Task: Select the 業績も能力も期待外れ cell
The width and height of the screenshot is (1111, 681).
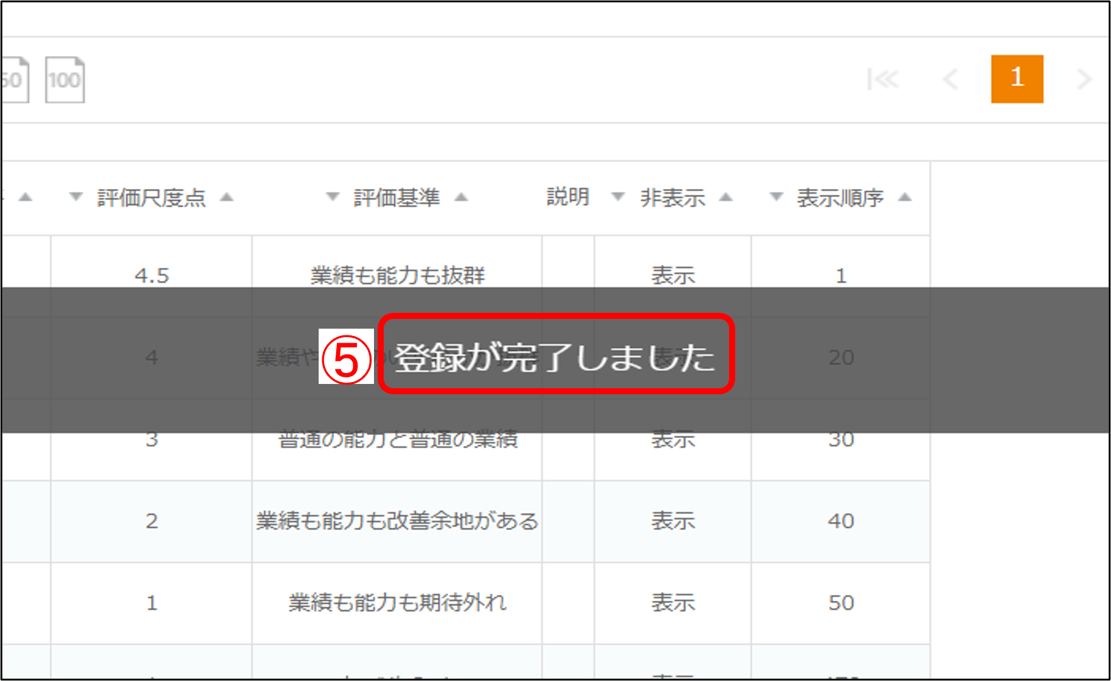Action: click(x=397, y=603)
